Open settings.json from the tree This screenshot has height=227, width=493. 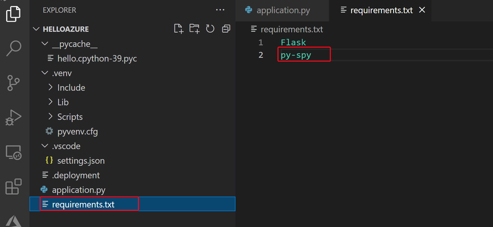(81, 161)
